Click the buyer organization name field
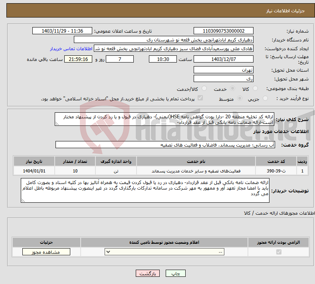Viewport: 315px width, 284px height. [x=164, y=40]
